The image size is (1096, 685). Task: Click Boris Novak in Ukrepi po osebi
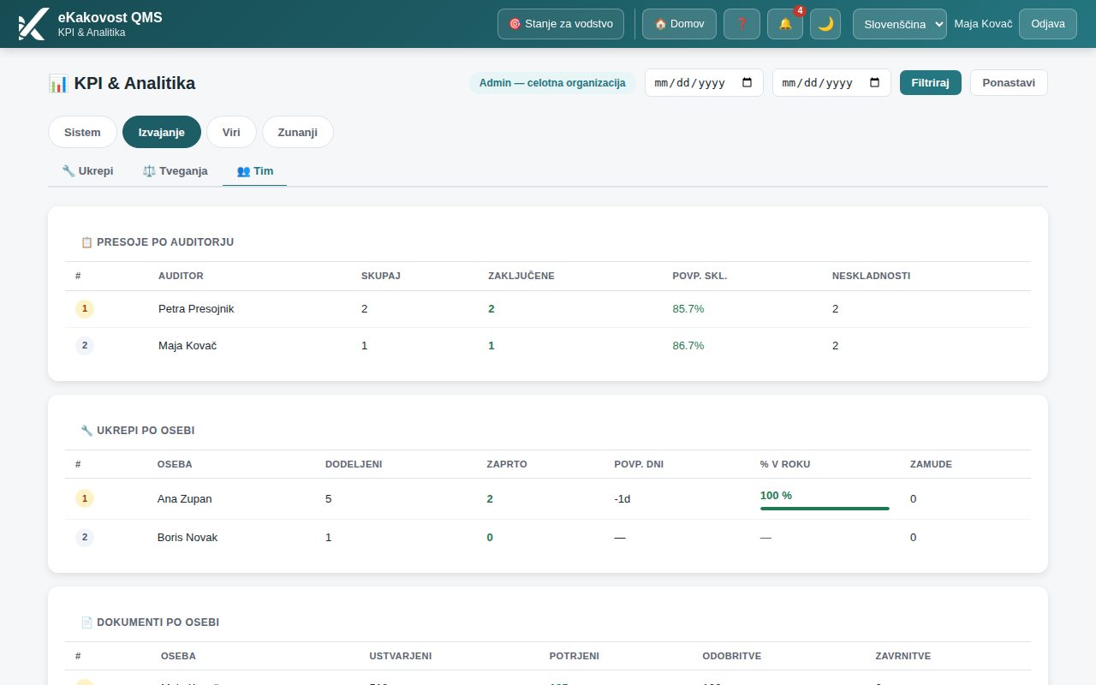click(188, 538)
